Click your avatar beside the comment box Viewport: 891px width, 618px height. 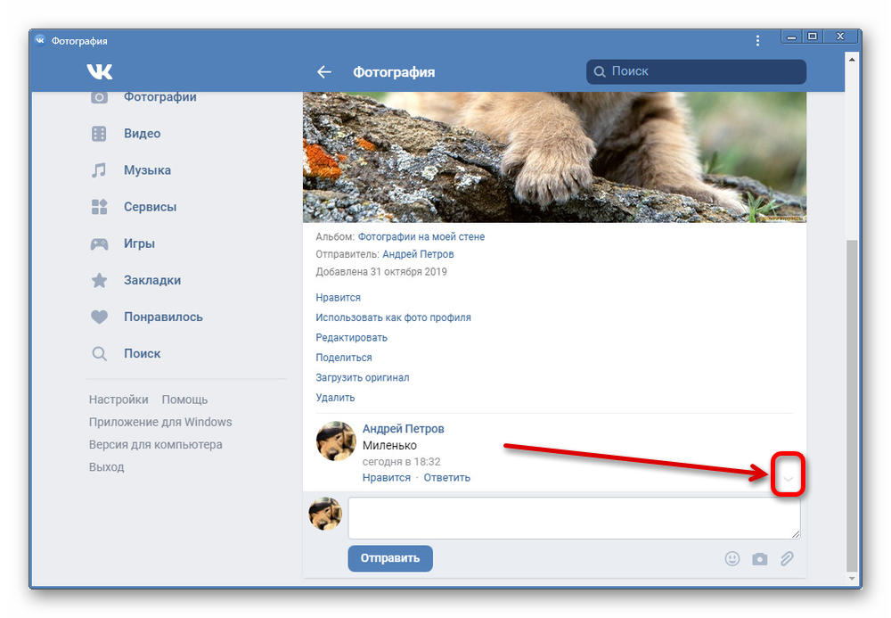(x=325, y=514)
